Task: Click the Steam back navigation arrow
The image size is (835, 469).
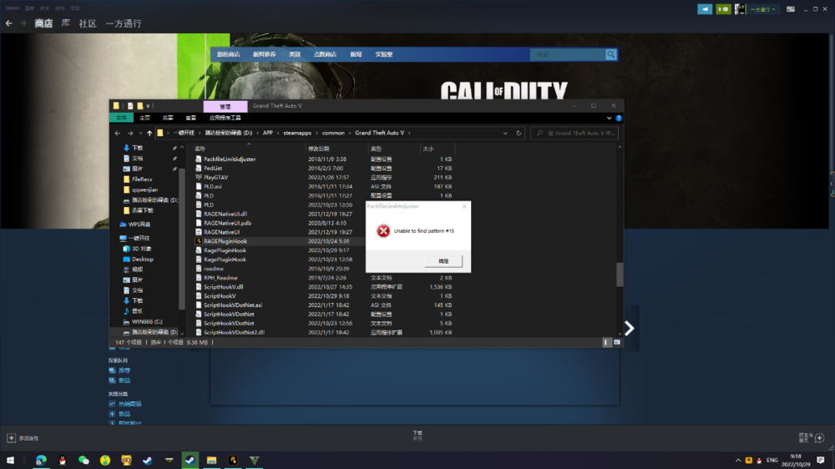Action: pyautogui.click(x=9, y=23)
